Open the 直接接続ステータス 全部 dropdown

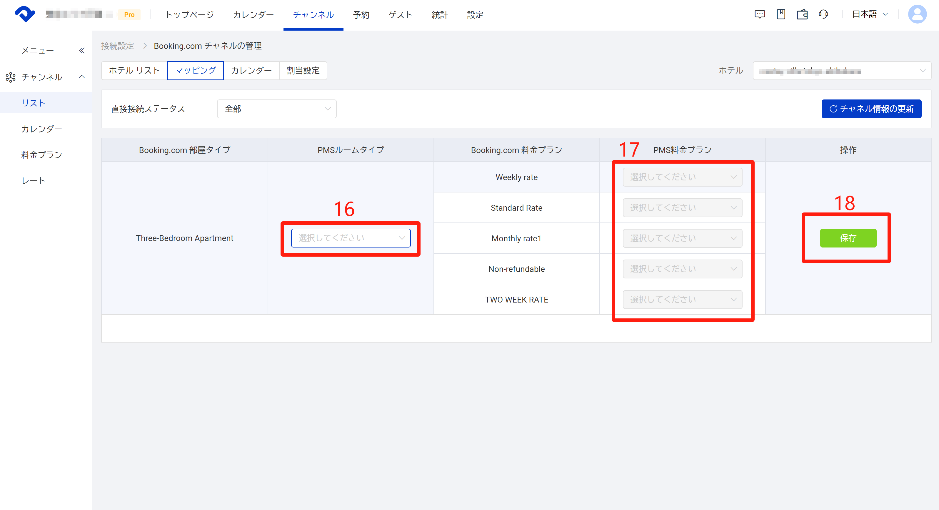pyautogui.click(x=277, y=109)
